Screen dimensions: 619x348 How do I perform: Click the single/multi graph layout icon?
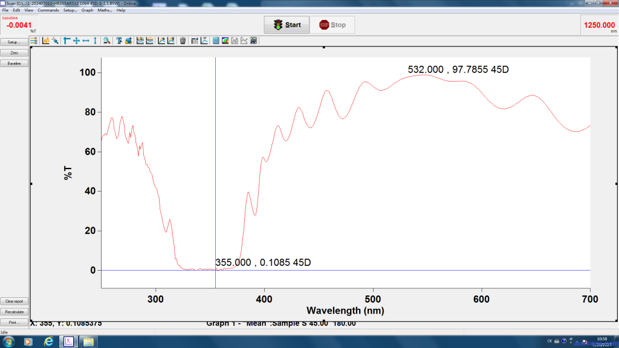click(x=139, y=41)
